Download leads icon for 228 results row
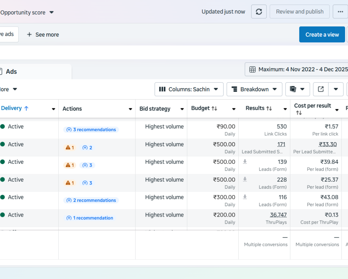Viewport: 348px width, 279px height. (245, 179)
